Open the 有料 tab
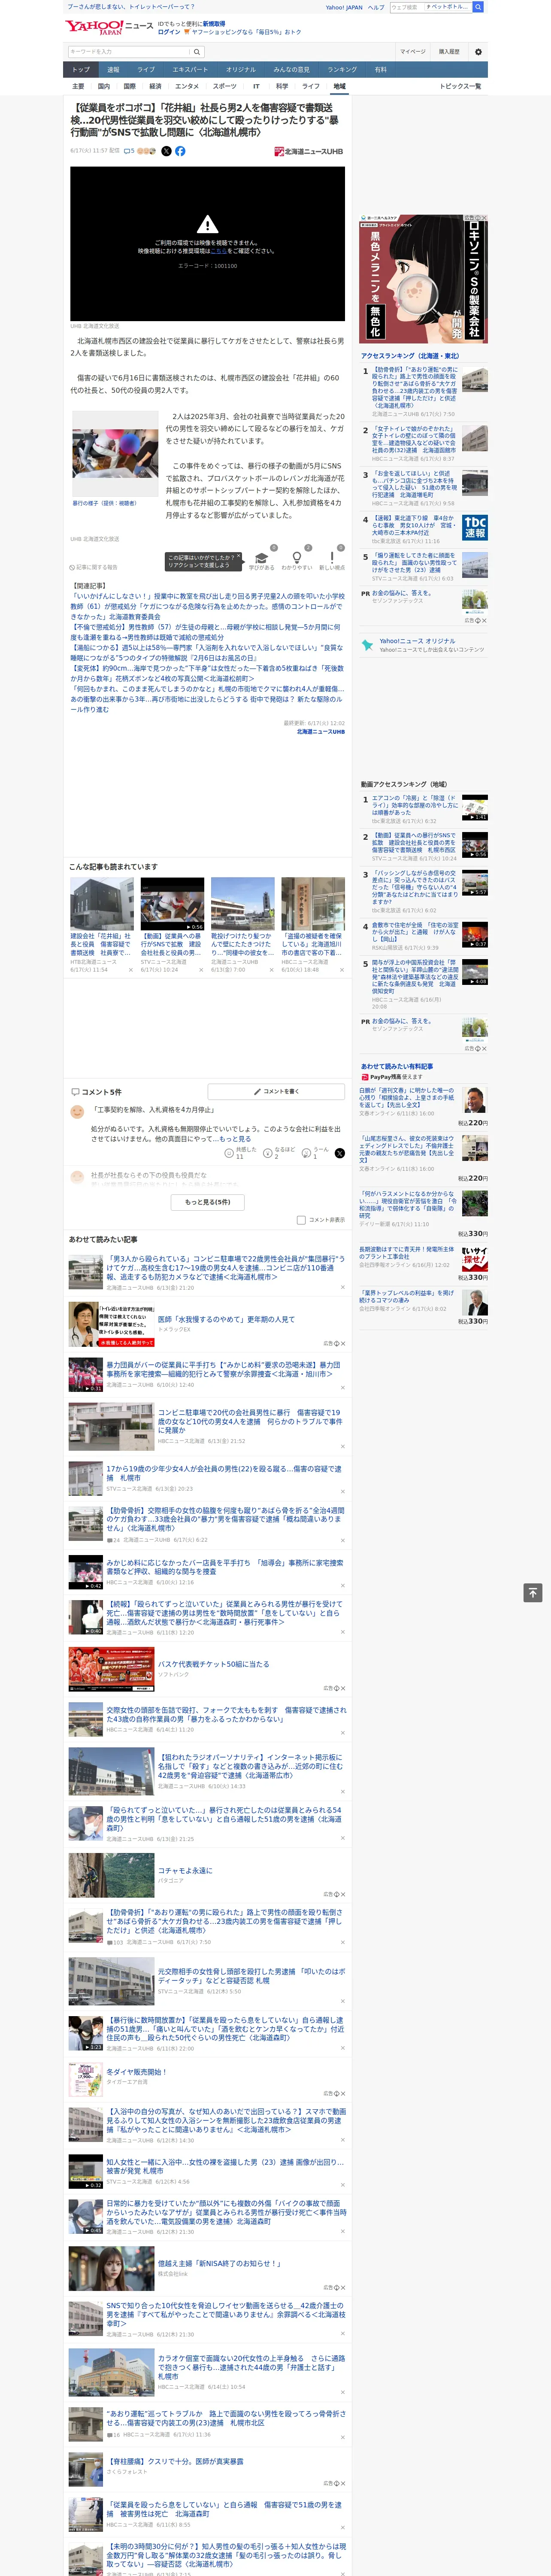Image resolution: width=551 pixels, height=2576 pixels. pos(381,70)
